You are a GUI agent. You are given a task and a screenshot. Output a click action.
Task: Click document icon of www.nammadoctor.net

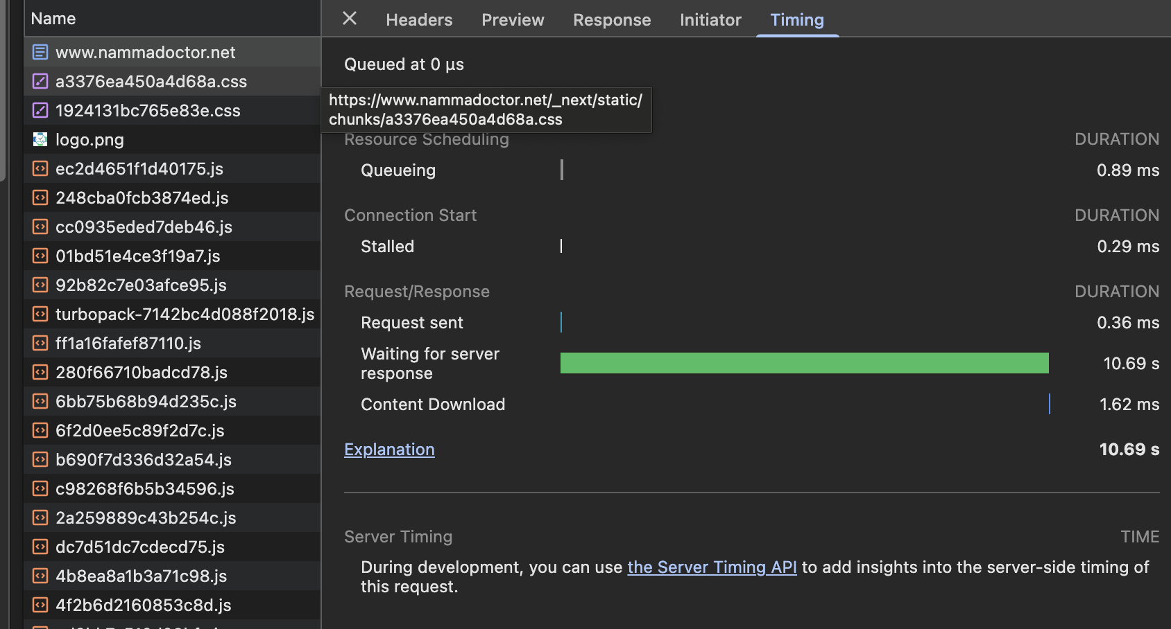[x=40, y=52]
